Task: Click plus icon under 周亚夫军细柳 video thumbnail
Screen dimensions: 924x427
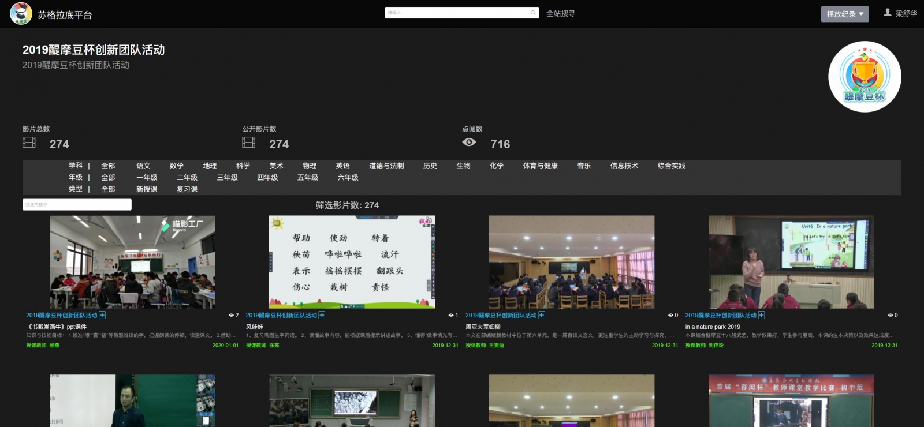Action: (542, 315)
